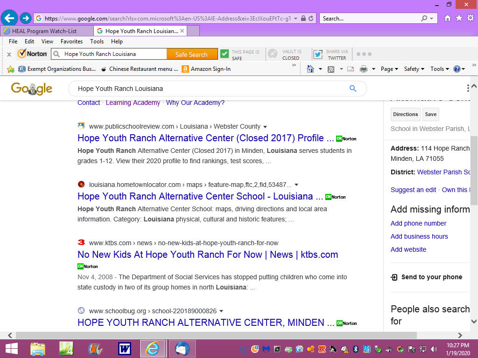Open a new tab
Screen dimensions: 478x358
[x=193, y=31]
